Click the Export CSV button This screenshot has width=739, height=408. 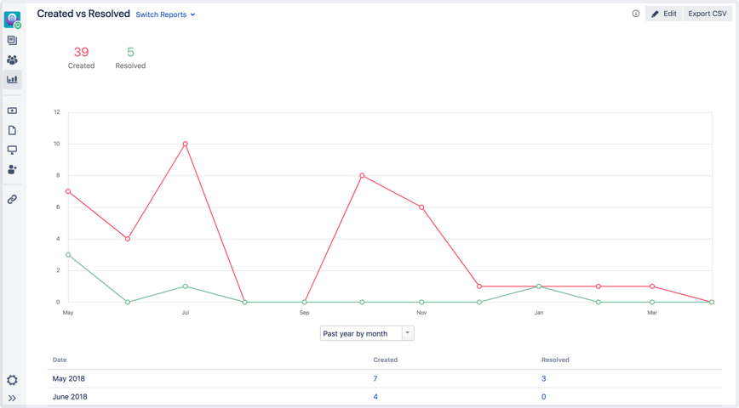tap(707, 14)
